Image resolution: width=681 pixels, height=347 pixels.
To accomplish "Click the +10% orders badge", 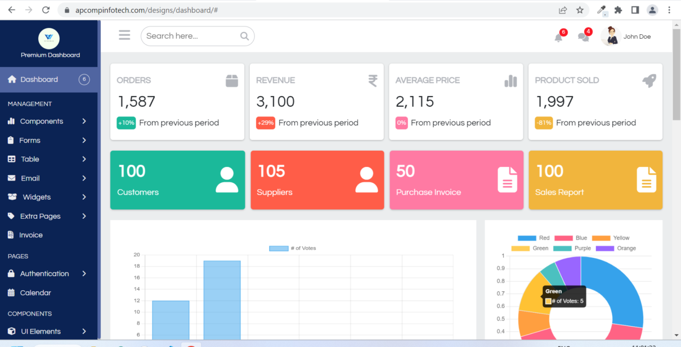I will (x=126, y=123).
